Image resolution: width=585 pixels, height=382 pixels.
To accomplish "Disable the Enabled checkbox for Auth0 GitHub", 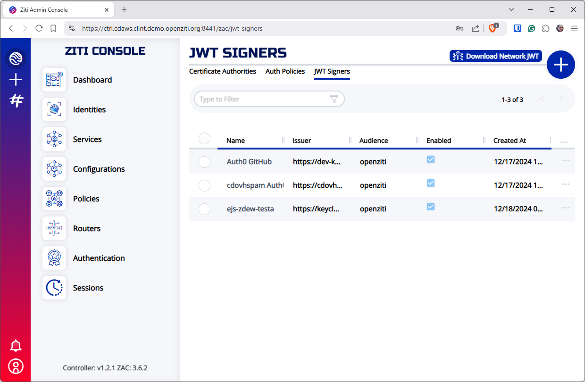I will coord(430,159).
